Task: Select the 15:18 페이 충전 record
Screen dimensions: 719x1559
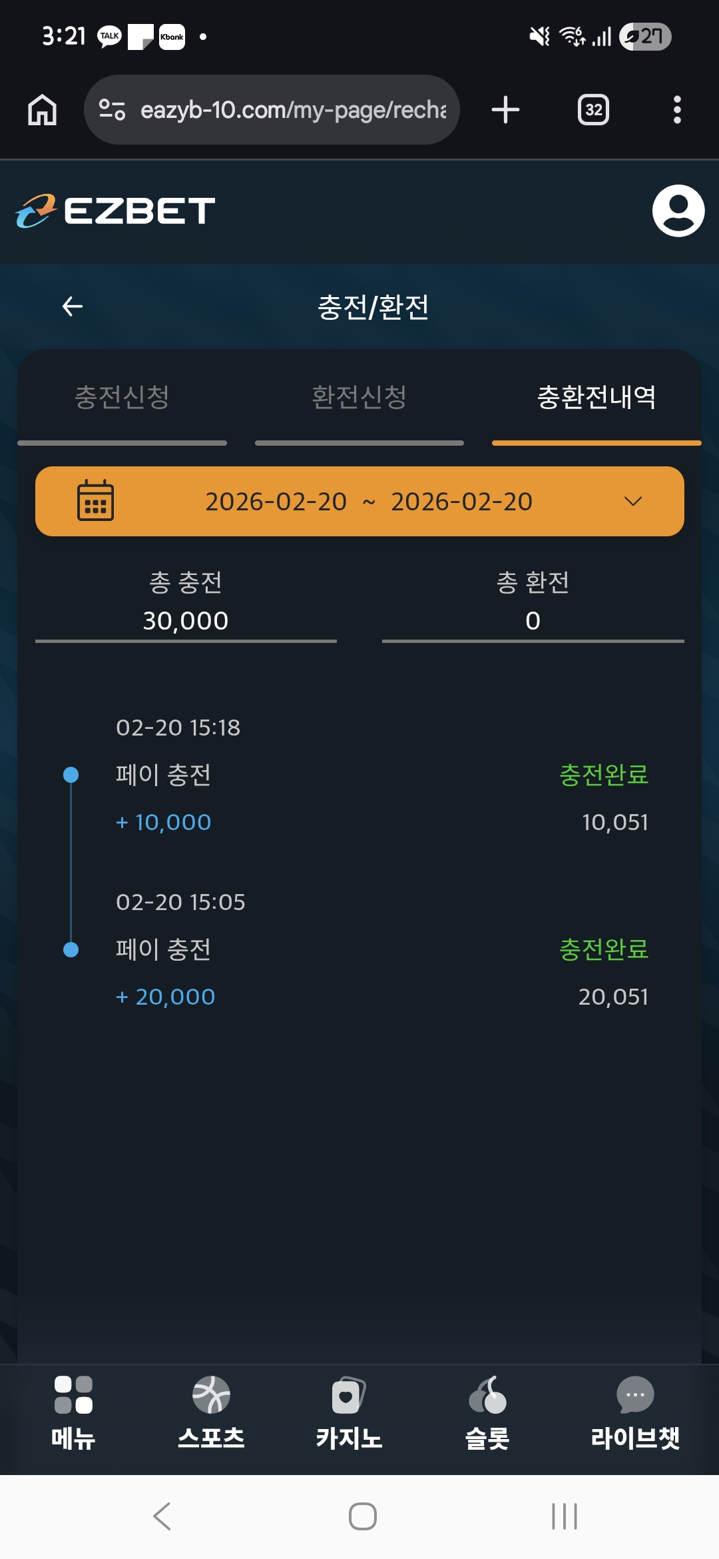Action: [359, 775]
